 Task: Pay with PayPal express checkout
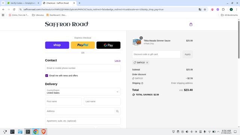click(83, 45)
